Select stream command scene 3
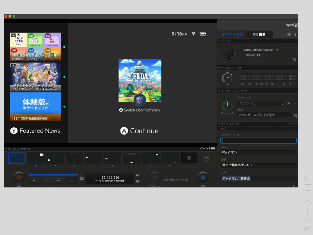Viewport: 313px width, 235px height. click(55, 158)
